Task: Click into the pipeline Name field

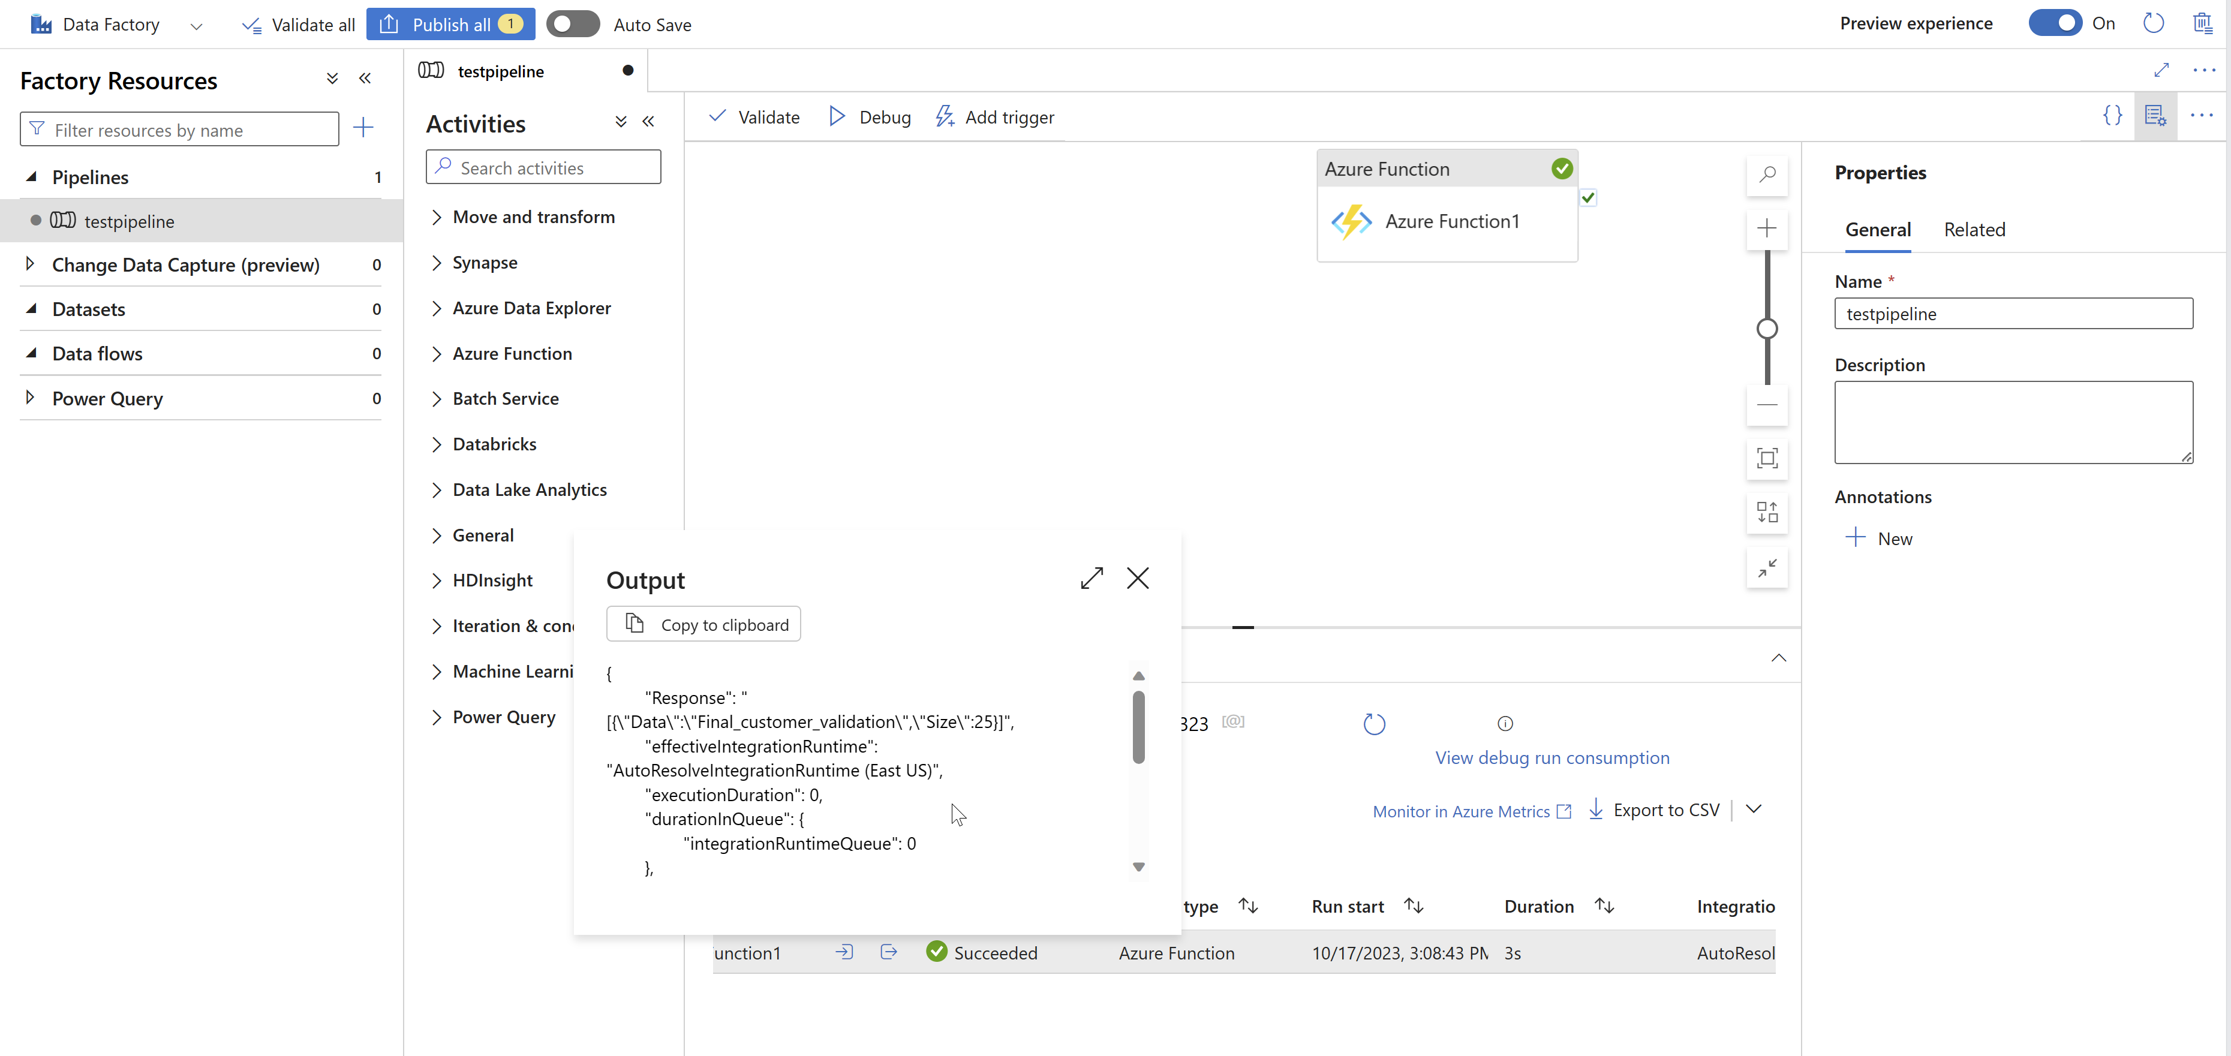Action: point(2013,314)
